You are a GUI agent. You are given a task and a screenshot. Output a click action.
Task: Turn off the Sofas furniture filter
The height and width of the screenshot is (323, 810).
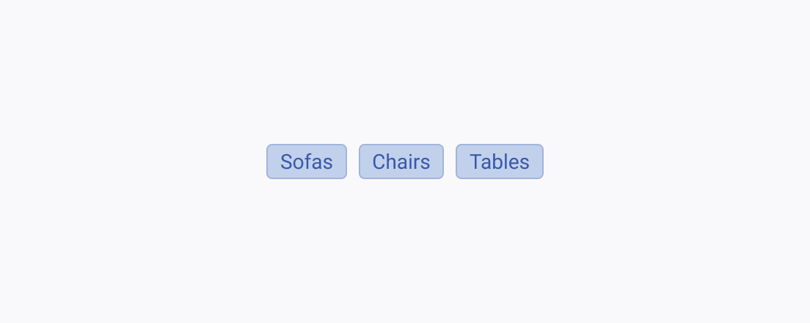point(307,161)
